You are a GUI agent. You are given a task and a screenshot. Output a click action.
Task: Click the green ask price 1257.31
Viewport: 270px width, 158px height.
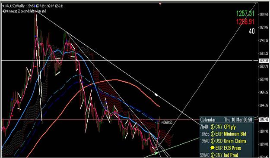[x=245, y=13]
